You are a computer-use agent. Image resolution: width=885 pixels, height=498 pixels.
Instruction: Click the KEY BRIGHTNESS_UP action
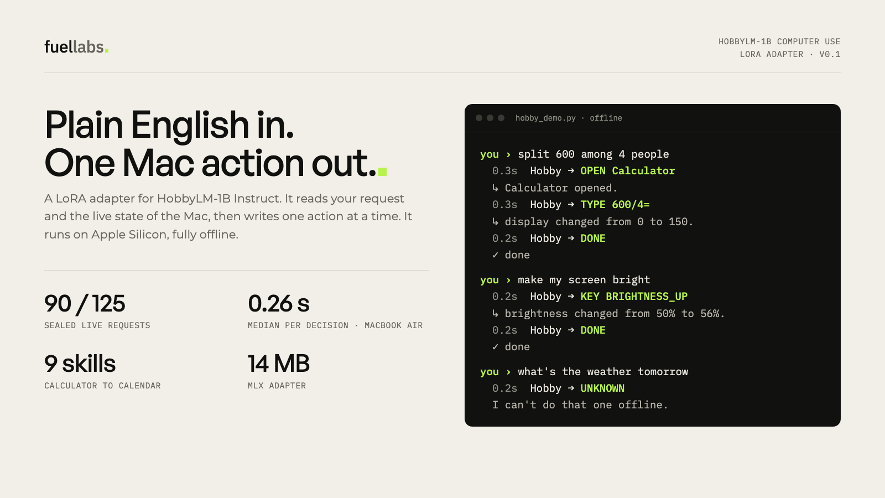[x=634, y=297]
